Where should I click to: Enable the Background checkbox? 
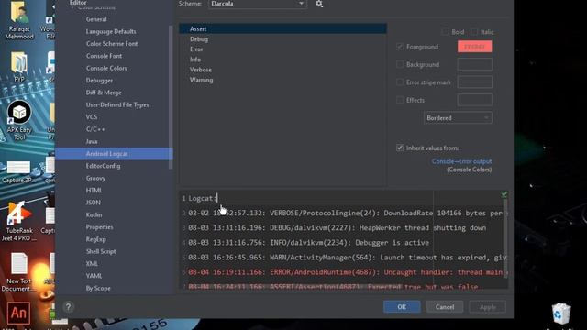[400, 65]
